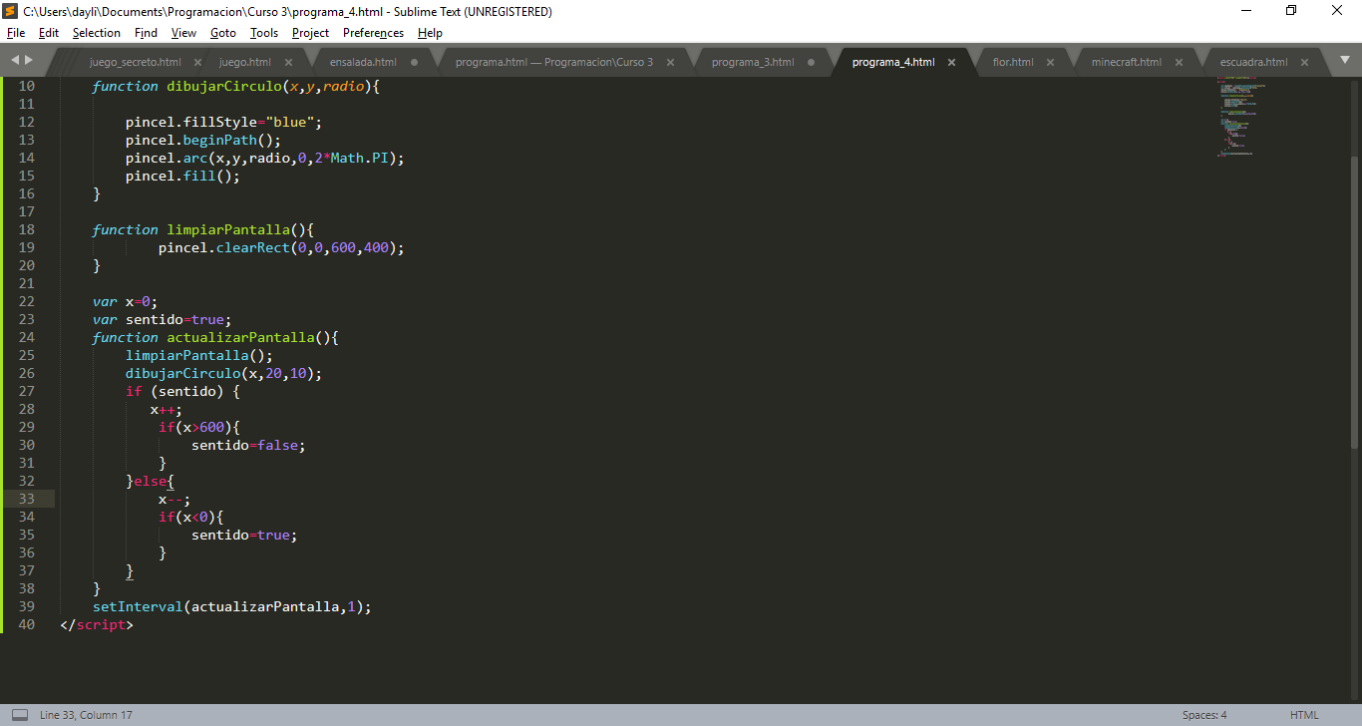
Task: Open the Goto menu
Action: [x=223, y=33]
